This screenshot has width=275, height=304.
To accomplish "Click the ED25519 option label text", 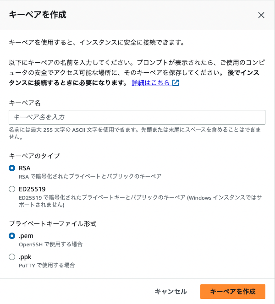I will 32,189.
